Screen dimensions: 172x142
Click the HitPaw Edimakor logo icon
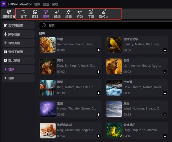3,4
